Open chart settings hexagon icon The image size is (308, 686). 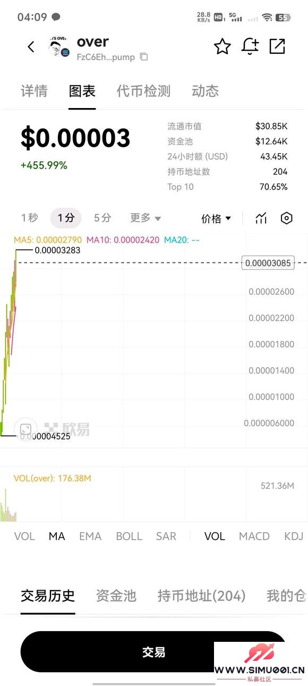point(287,218)
